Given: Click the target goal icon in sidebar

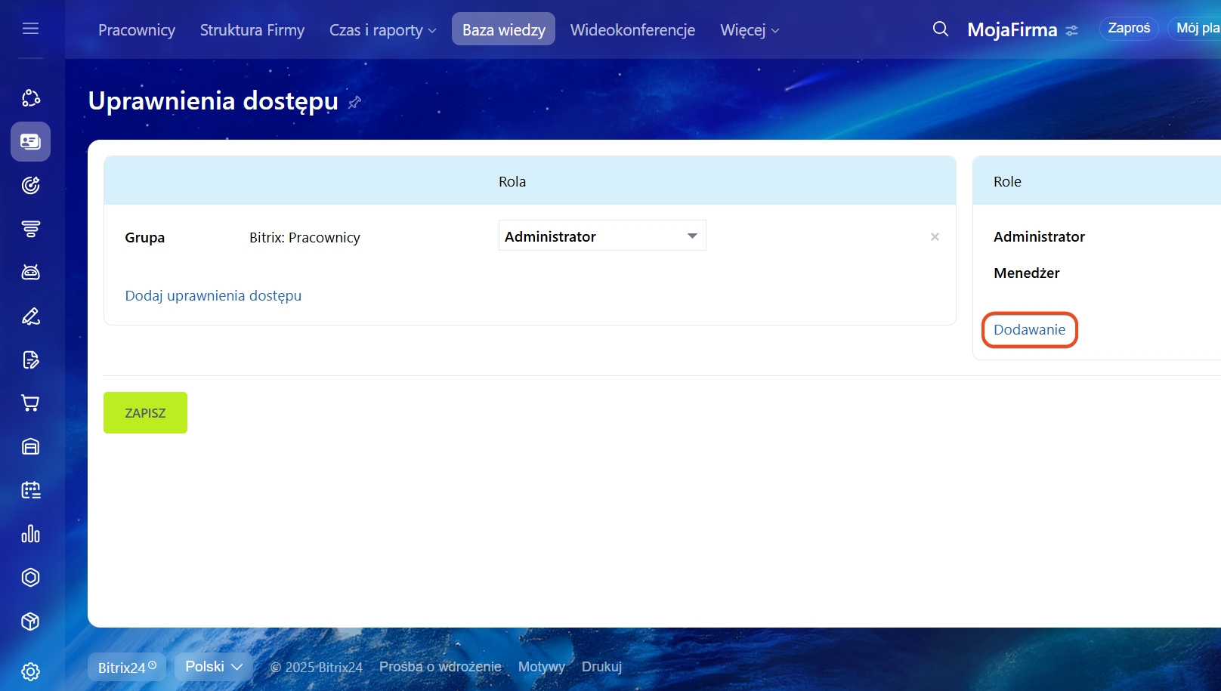Looking at the screenshot, I should tap(30, 185).
